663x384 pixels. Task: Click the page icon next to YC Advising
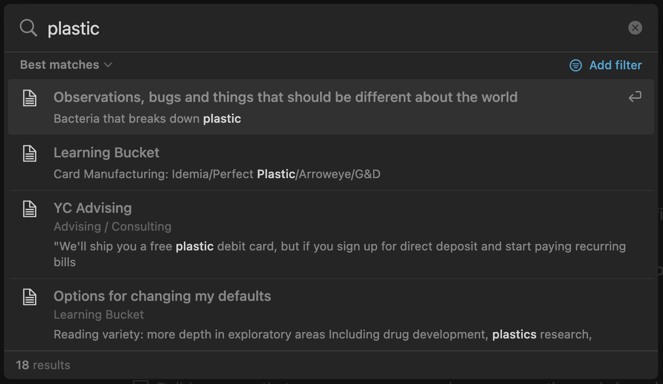[x=30, y=209]
